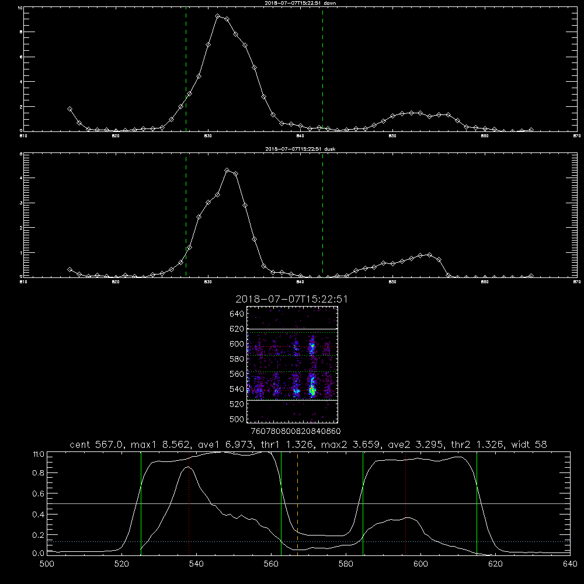Click the '580' y-axis label beside the heatmap
The width and height of the screenshot is (584, 584).
click(x=237, y=359)
